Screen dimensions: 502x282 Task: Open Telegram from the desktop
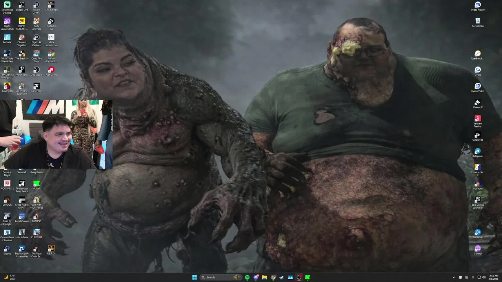(478, 153)
